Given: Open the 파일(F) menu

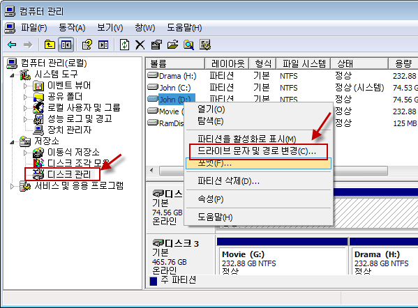Looking at the screenshot, I should [x=34, y=28].
